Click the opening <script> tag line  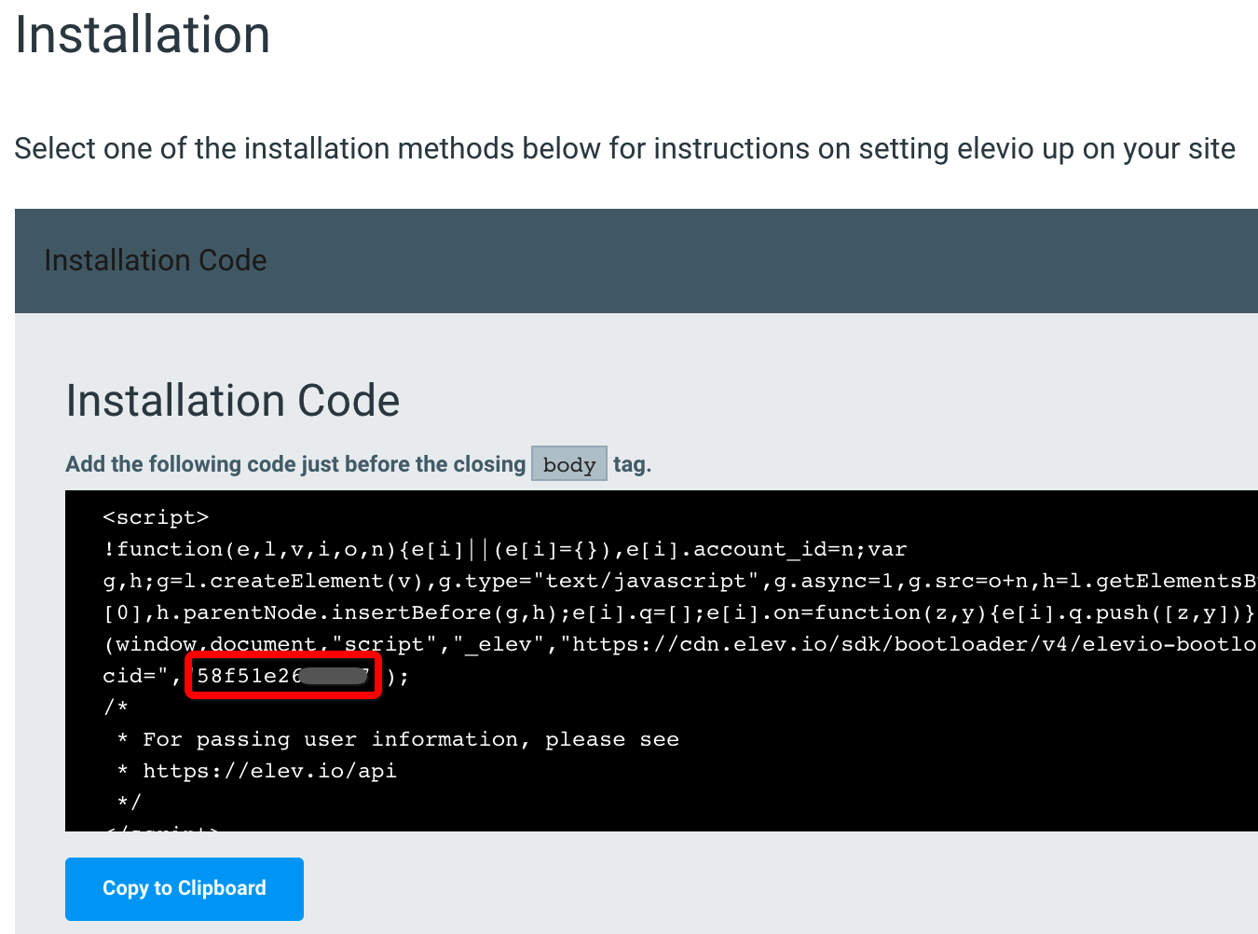[x=156, y=517]
